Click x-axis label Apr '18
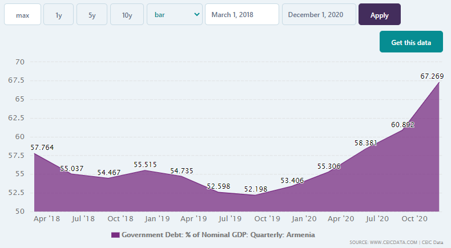Image resolution: width=451 pixels, height=248 pixels. (x=47, y=219)
